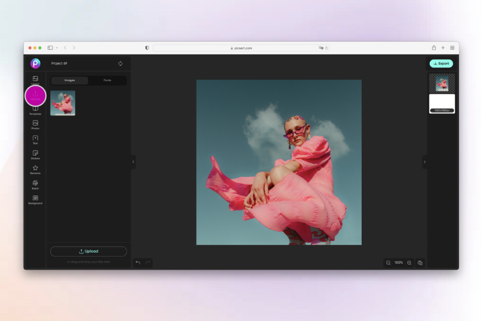Open the Templates panel
Image resolution: width=481 pixels, height=321 pixels.
pyautogui.click(x=35, y=110)
